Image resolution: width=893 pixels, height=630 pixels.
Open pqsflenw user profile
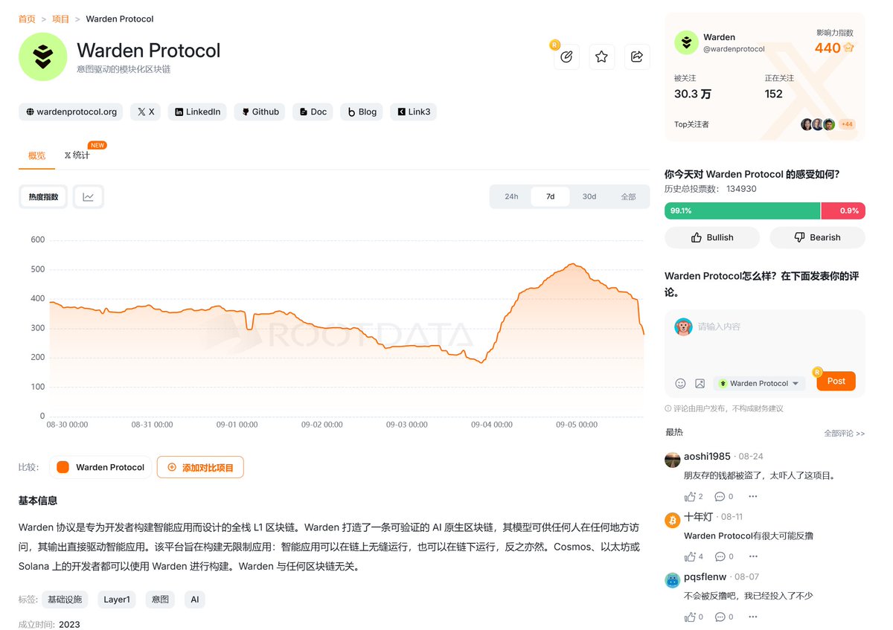tap(705, 576)
